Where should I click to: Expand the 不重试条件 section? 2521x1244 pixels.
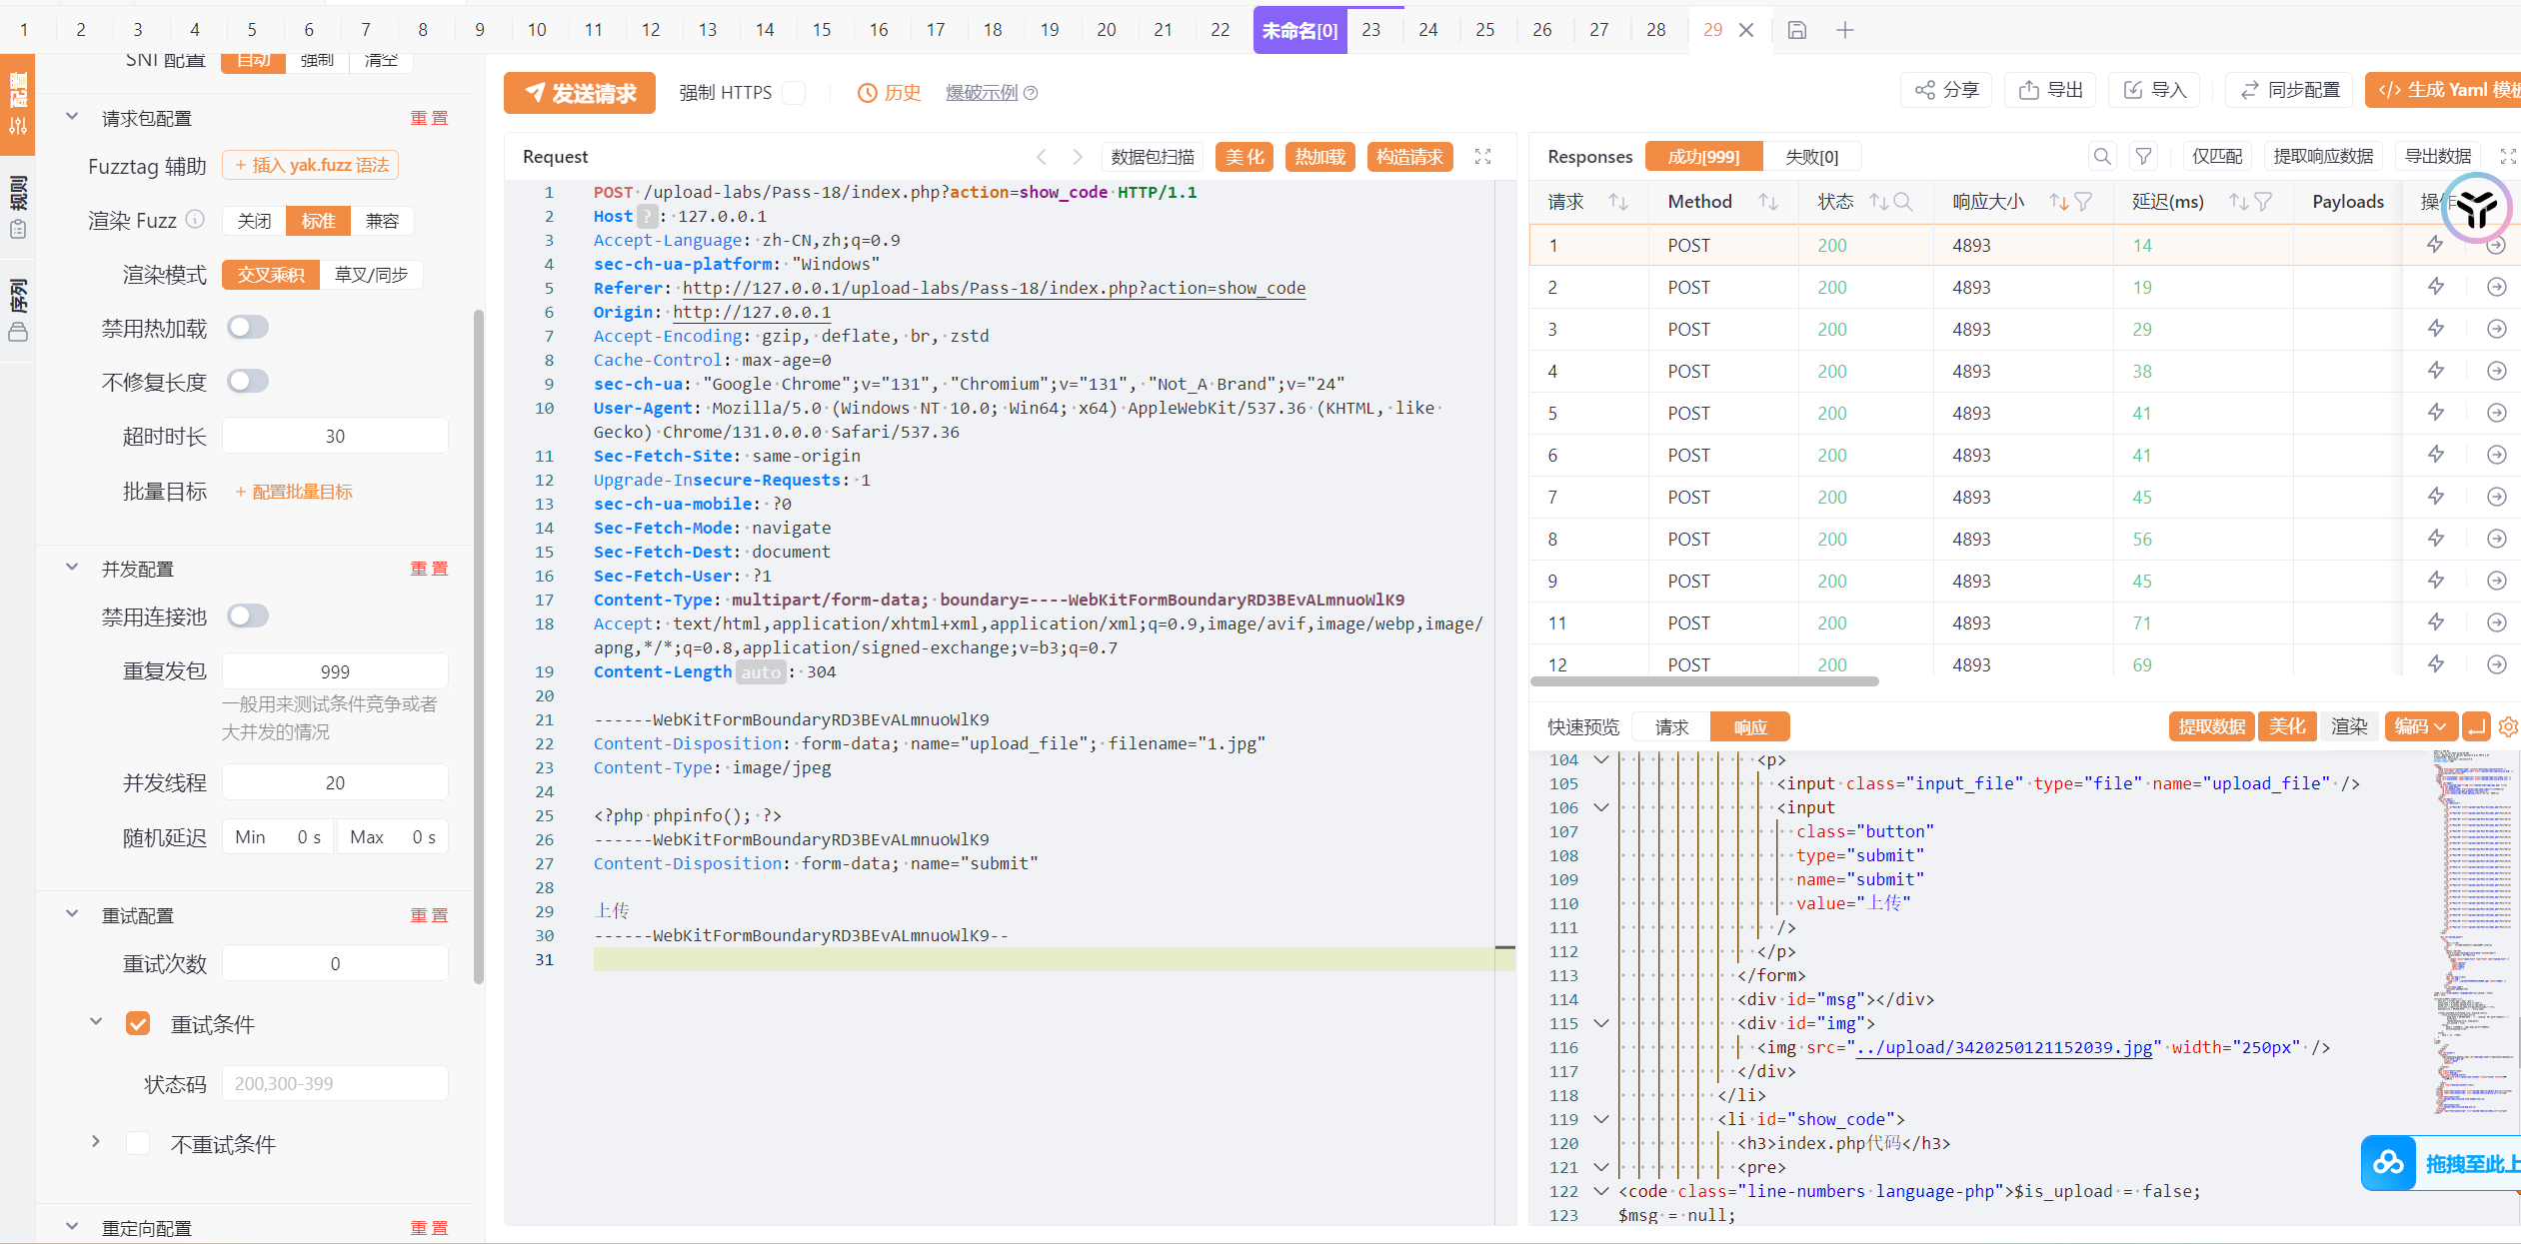[x=96, y=1141]
